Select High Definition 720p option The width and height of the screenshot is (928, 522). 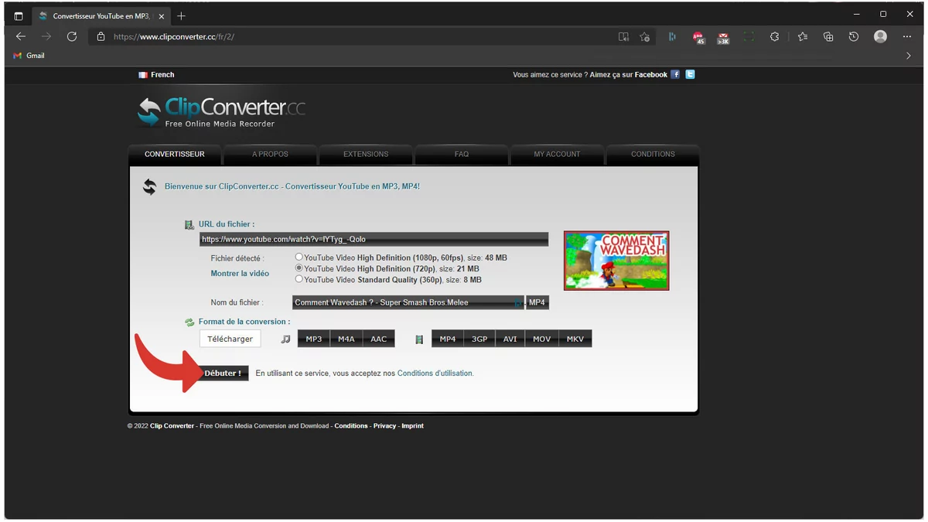pyautogui.click(x=299, y=268)
